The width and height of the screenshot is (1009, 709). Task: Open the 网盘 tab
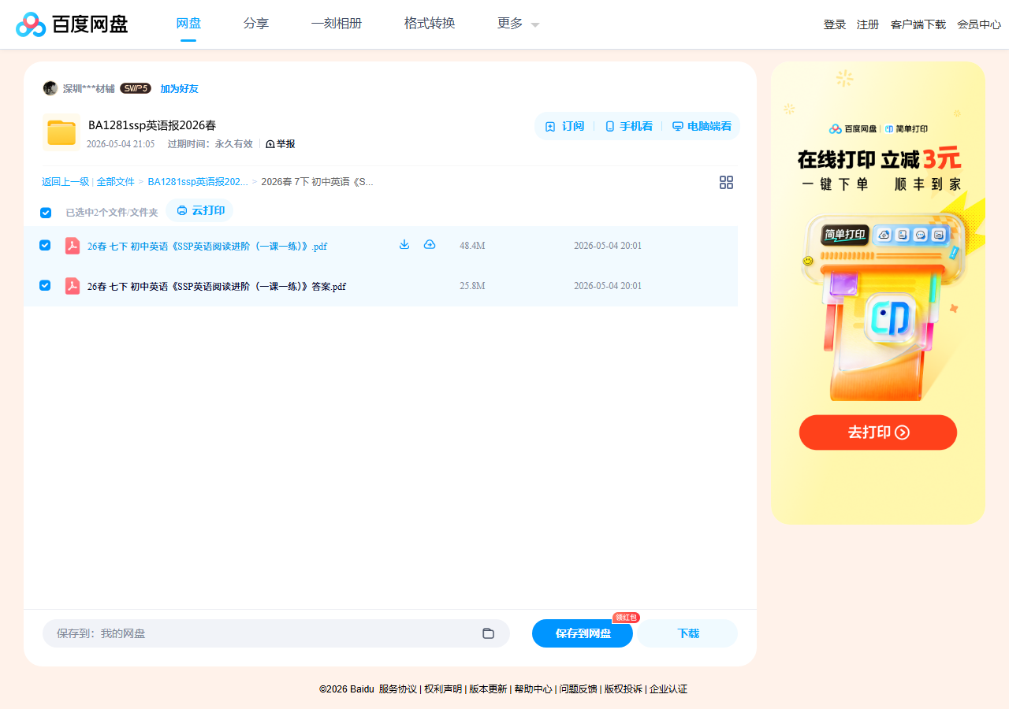coord(188,24)
